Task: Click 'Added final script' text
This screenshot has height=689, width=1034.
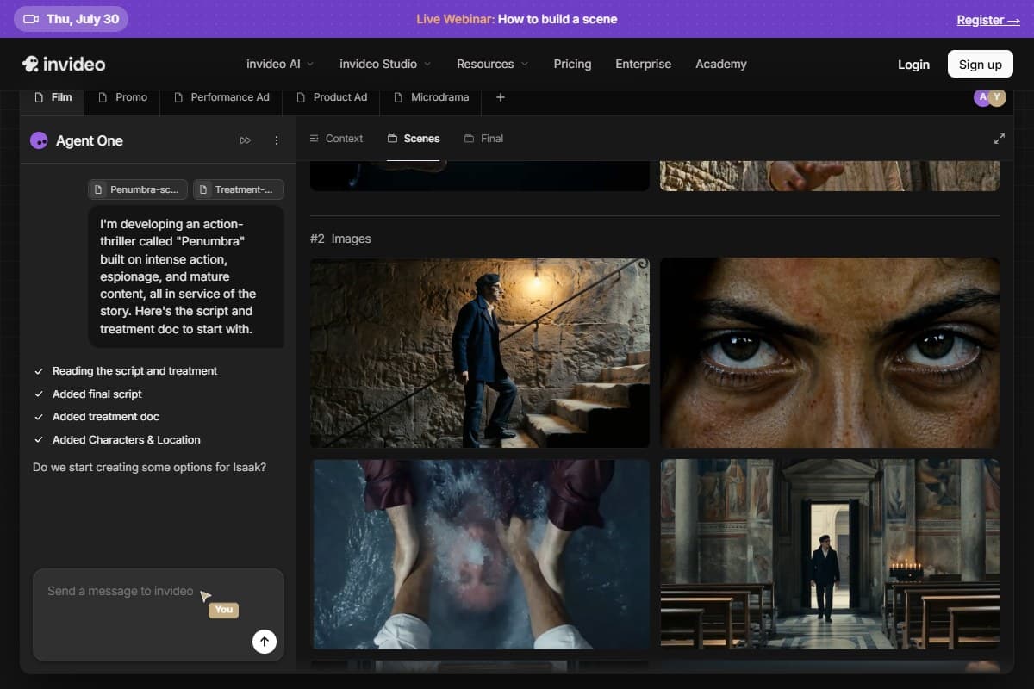Action: (97, 394)
